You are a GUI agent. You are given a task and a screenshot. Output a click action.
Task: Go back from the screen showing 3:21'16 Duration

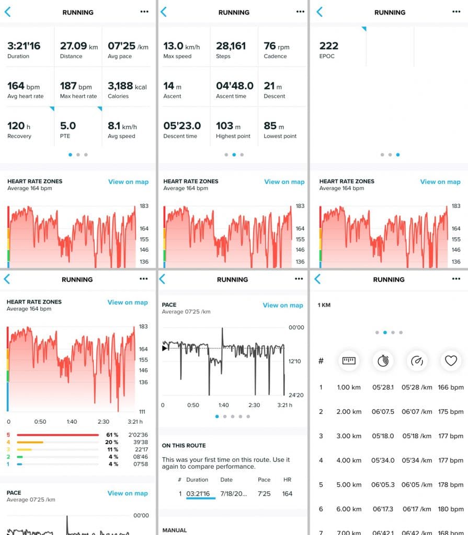pyautogui.click(x=8, y=12)
